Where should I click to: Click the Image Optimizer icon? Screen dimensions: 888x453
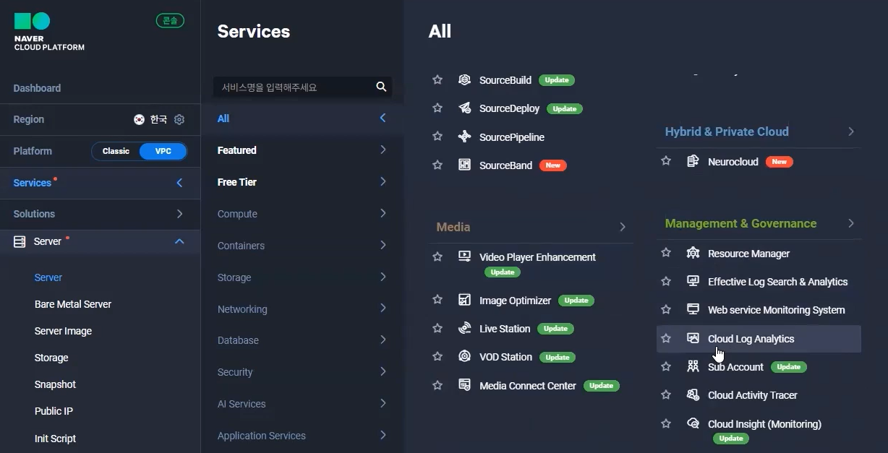click(x=465, y=300)
